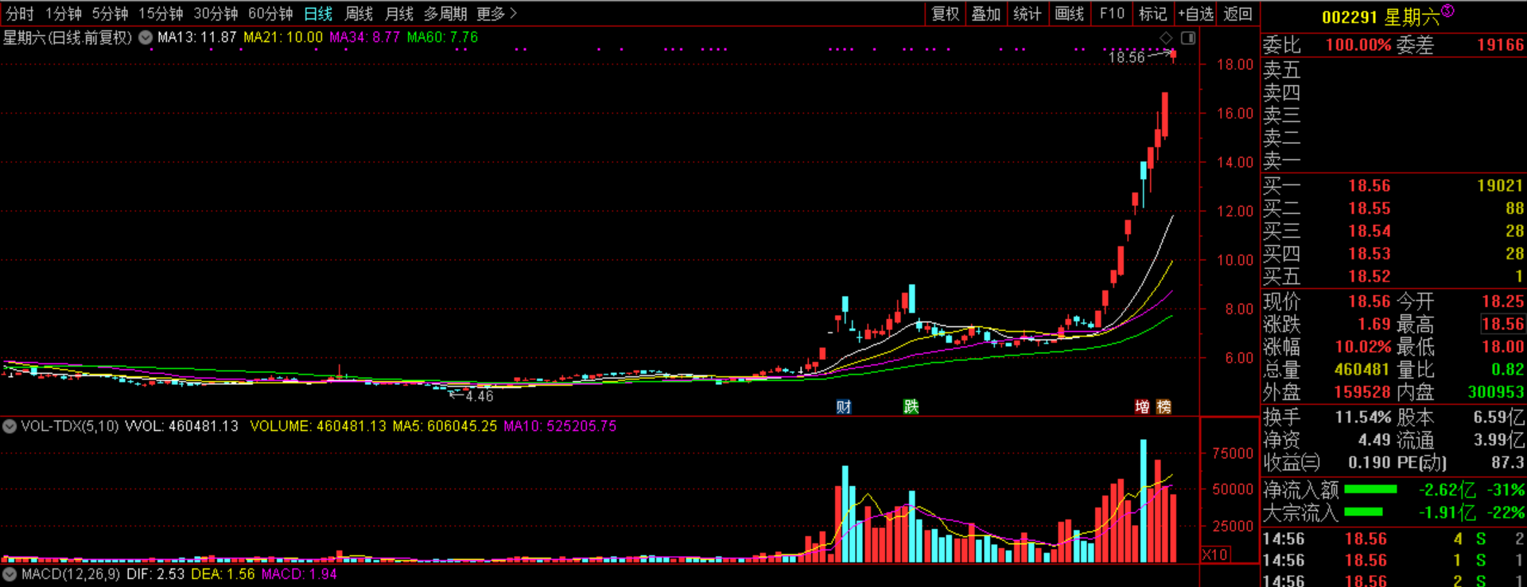
Task: Add stock with +自选 button
Action: click(1196, 14)
